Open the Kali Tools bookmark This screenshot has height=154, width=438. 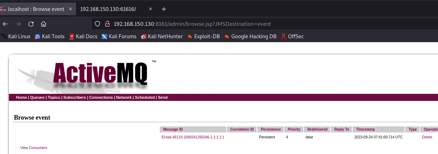pos(49,36)
